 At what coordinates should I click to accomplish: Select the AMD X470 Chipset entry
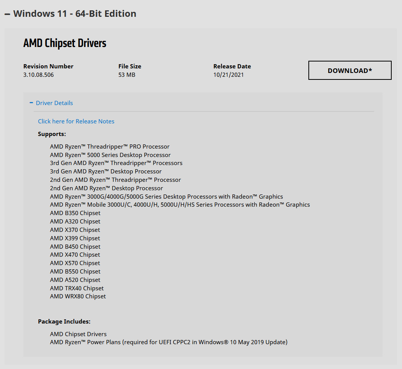coord(75,255)
